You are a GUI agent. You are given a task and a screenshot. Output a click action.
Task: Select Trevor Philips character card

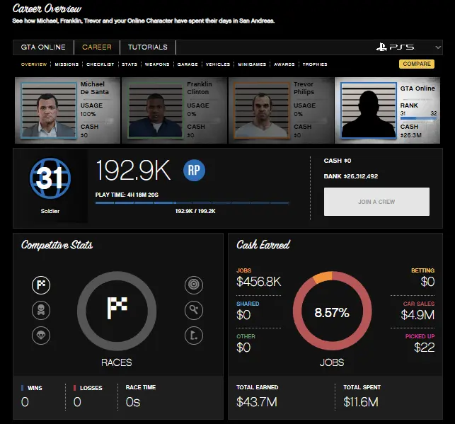[281, 110]
